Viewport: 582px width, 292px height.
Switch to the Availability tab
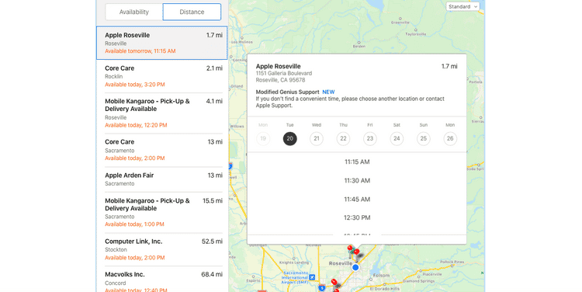click(x=134, y=12)
